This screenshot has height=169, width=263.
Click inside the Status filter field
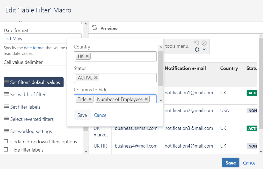pyautogui.click(x=115, y=78)
